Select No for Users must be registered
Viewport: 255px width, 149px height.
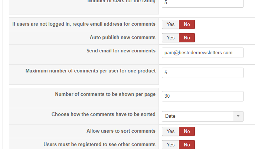click(187, 145)
